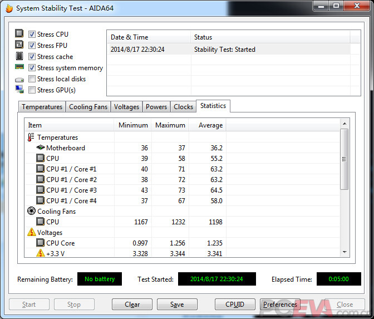Open the Preferences dialog
Screen dimensions: 374x319
280,305
